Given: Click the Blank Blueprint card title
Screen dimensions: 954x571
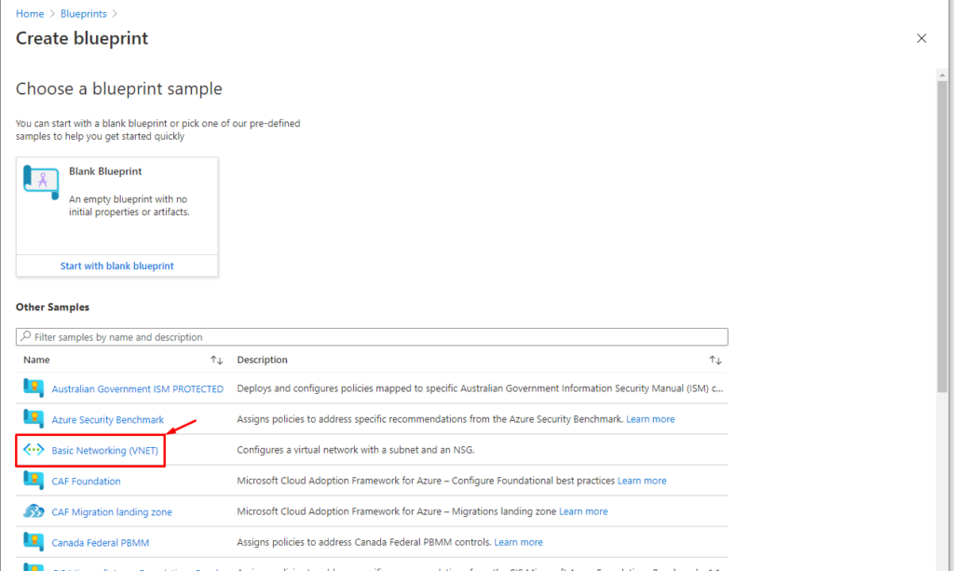Looking at the screenshot, I should [x=105, y=171].
